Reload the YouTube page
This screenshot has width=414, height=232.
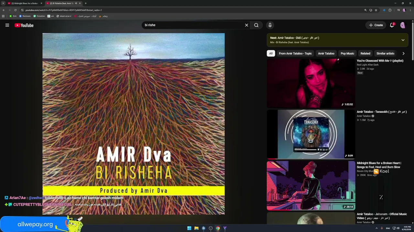click(x=15, y=10)
